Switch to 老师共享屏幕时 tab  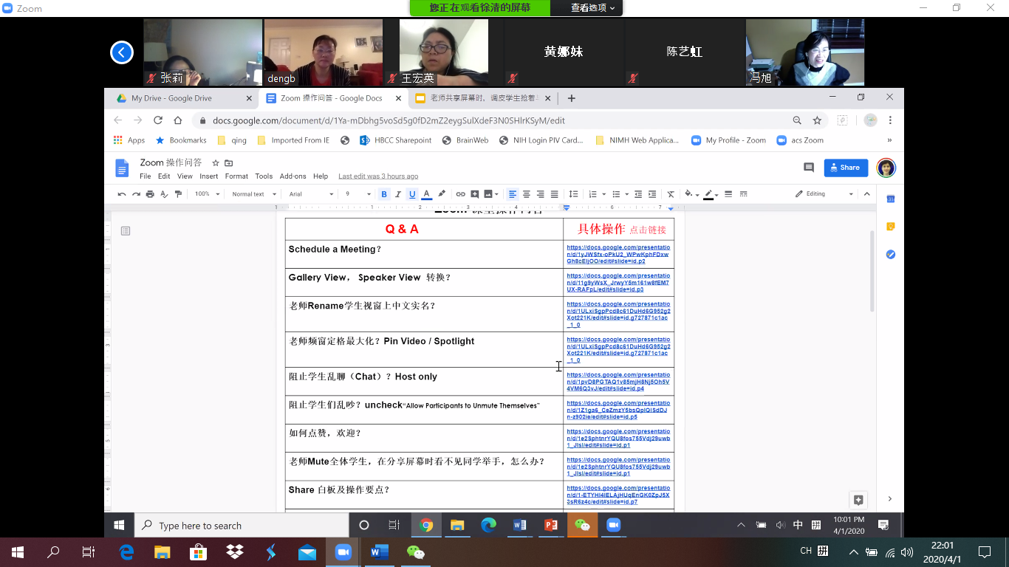coord(482,98)
